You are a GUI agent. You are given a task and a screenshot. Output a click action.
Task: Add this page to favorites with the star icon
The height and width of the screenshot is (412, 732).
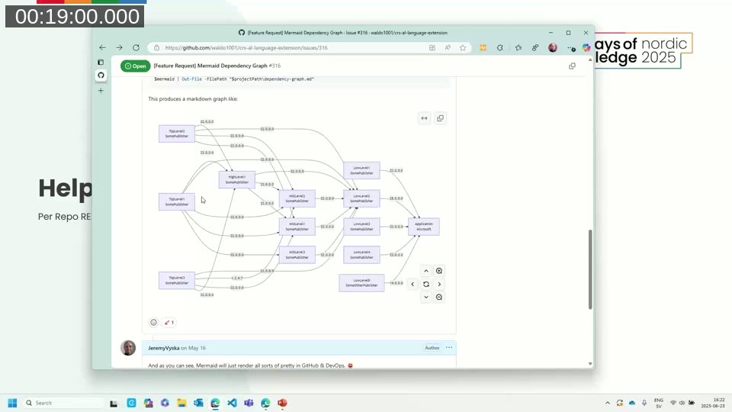(463, 47)
